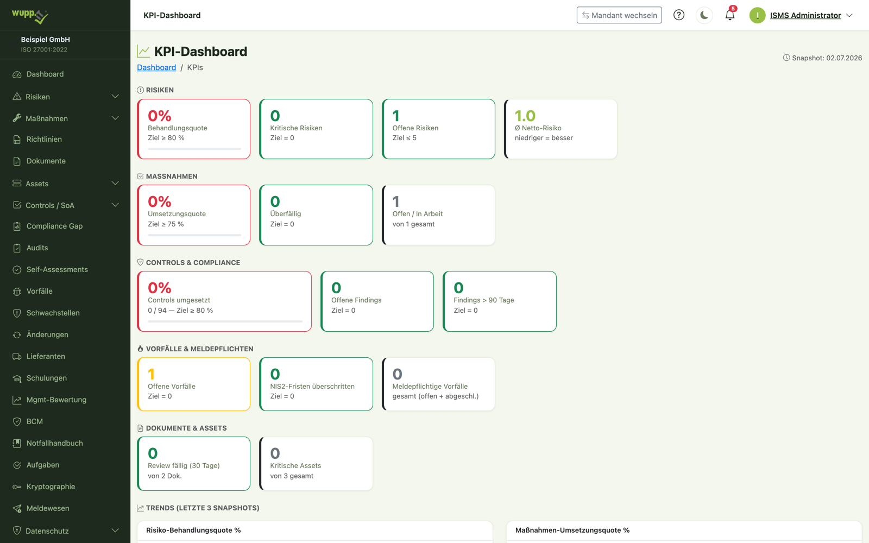Expand the Maßnahmen sidebar submenu chevron
Viewport: 869px width, 543px height.
pyautogui.click(x=115, y=118)
